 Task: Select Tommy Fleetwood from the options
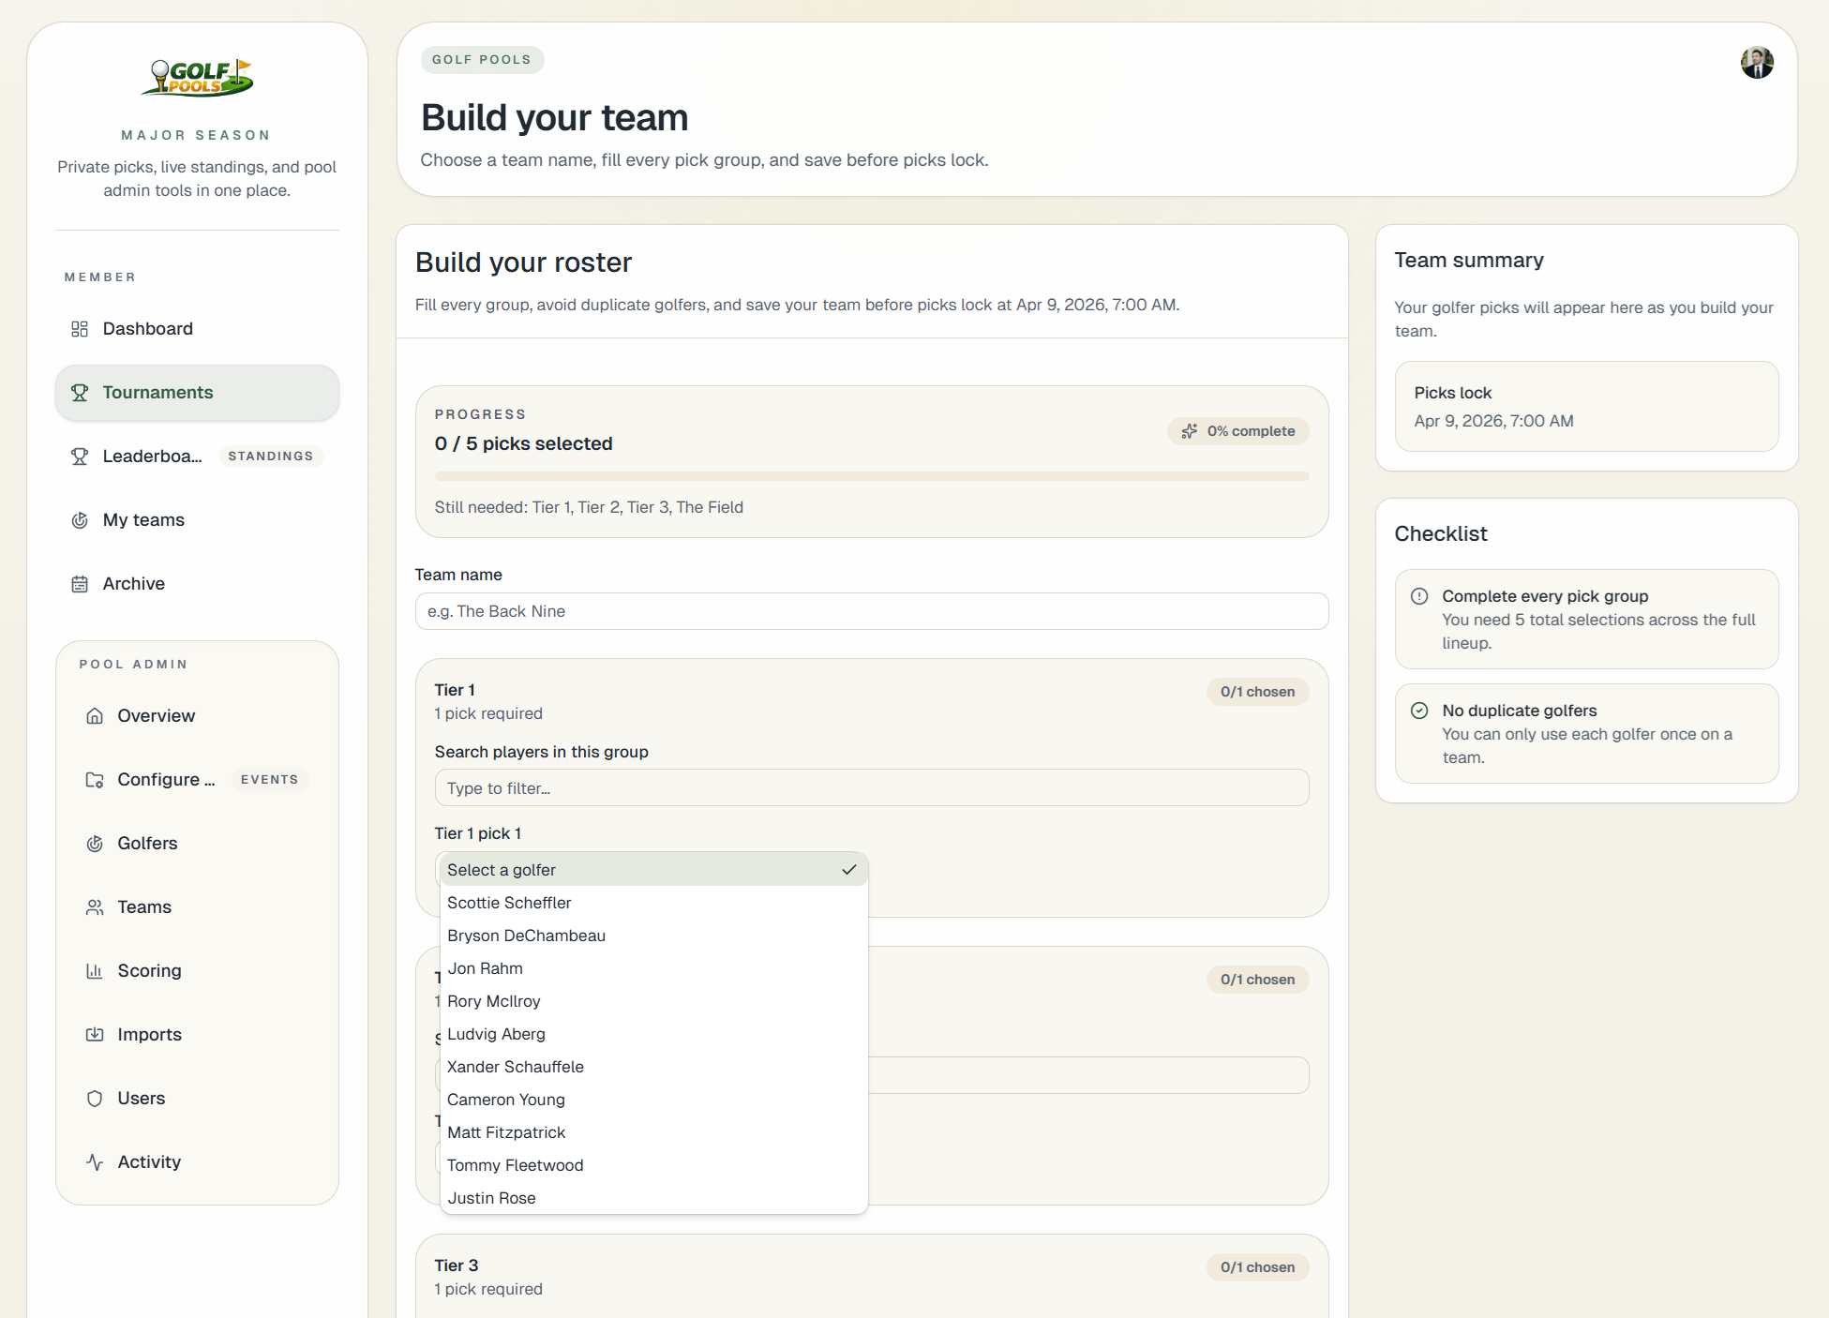pyautogui.click(x=515, y=1165)
